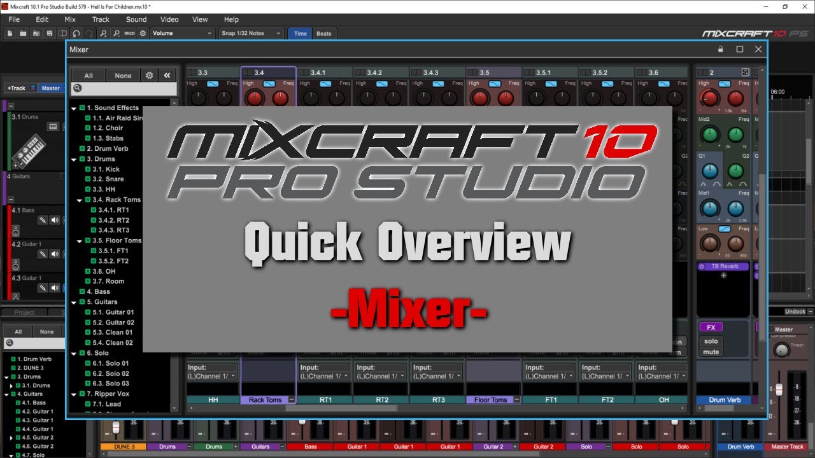
Task: Click the FX button on Drum Verb channel
Action: click(711, 328)
